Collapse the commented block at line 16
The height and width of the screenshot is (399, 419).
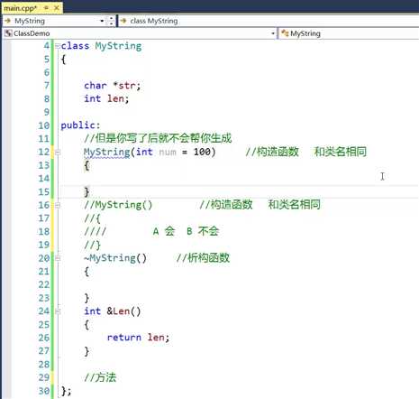coord(58,206)
